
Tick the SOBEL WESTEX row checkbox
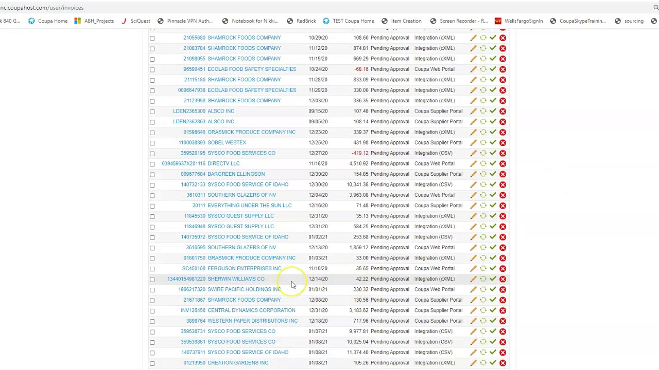coord(152,143)
